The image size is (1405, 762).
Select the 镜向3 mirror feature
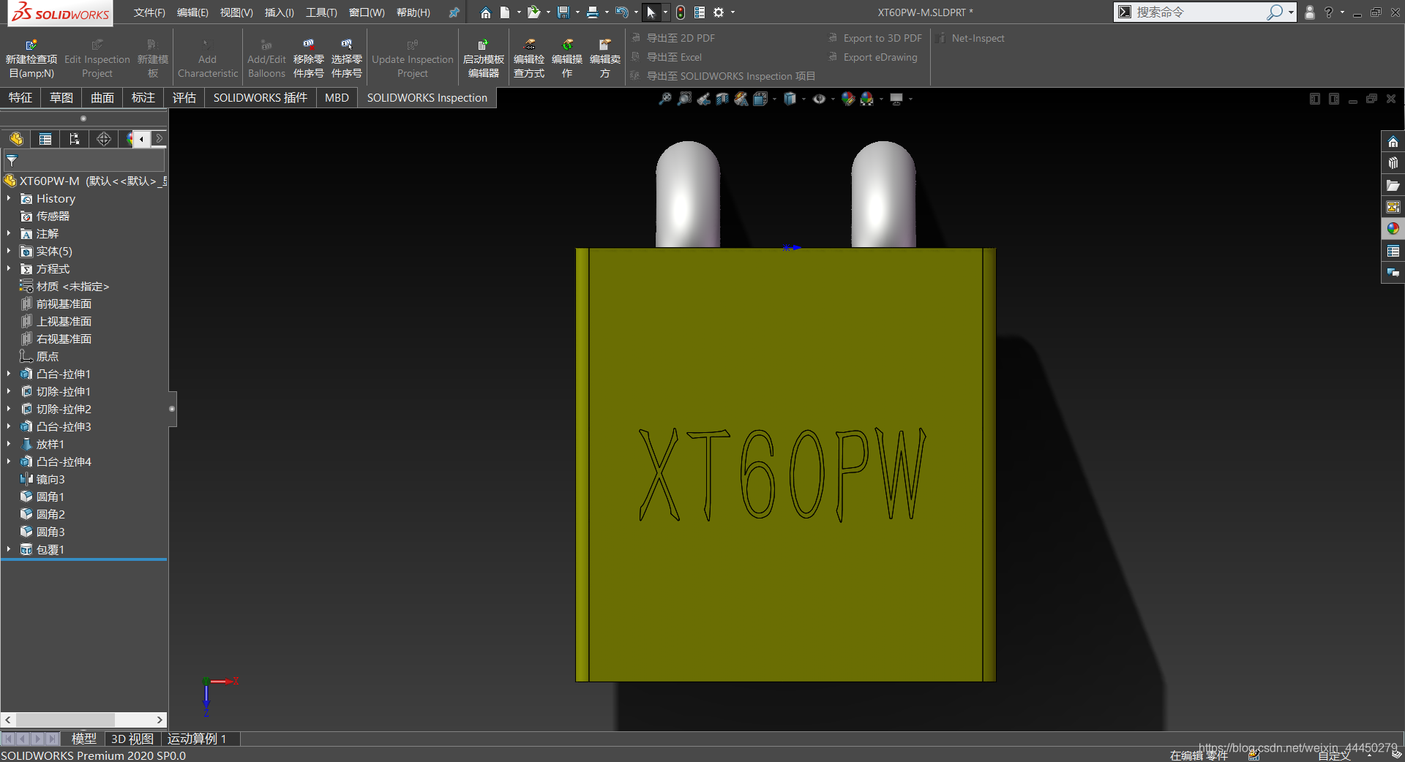point(50,479)
